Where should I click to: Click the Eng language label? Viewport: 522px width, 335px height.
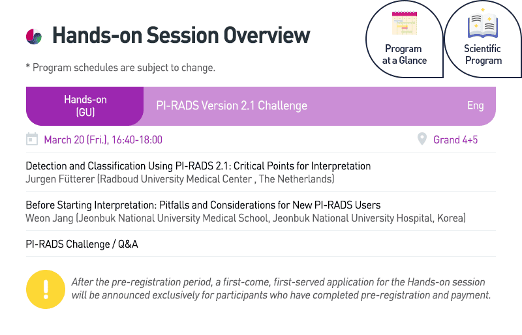(x=475, y=106)
